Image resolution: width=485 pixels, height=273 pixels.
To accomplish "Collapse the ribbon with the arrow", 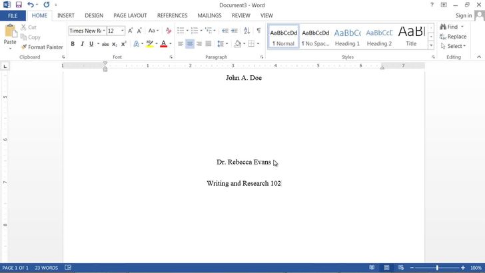I will tap(479, 57).
